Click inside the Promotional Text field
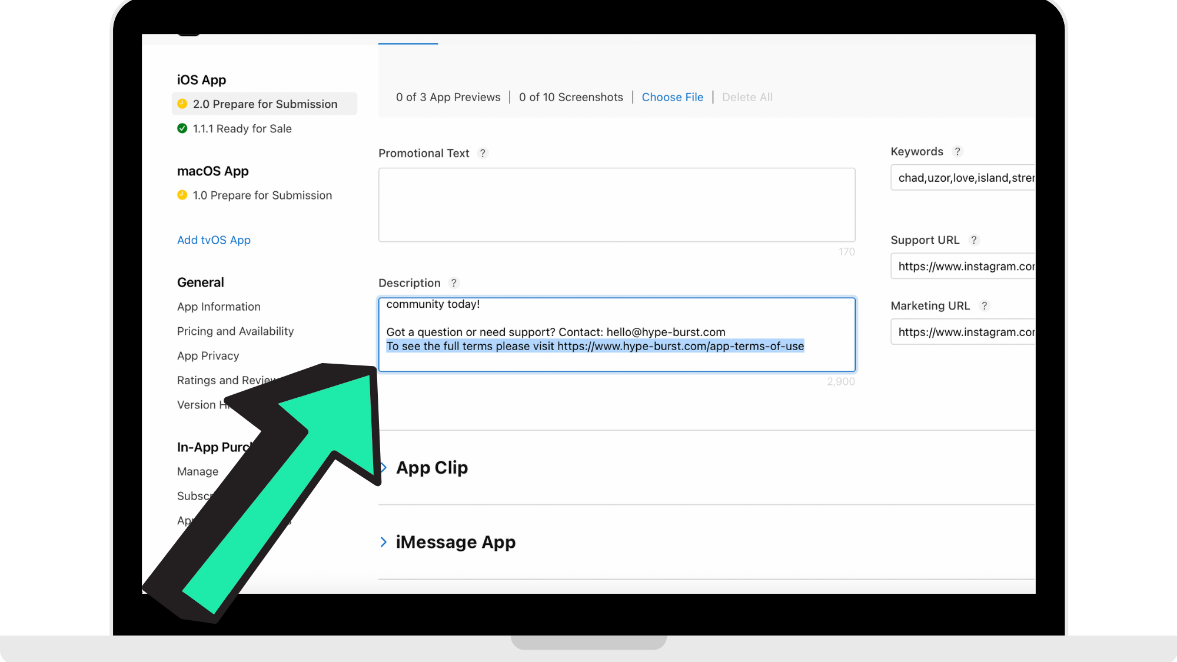1177x662 pixels. coord(616,204)
